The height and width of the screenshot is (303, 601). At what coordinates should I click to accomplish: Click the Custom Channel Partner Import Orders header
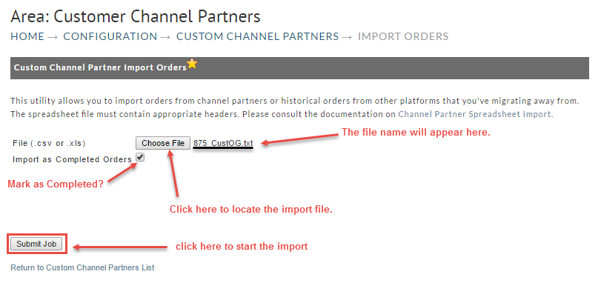[100, 67]
